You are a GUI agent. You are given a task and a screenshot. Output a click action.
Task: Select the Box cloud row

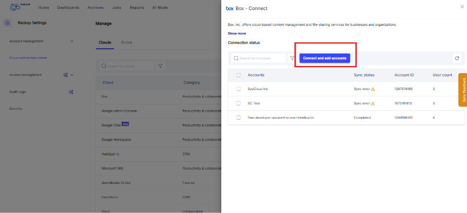pyautogui.click(x=158, y=97)
